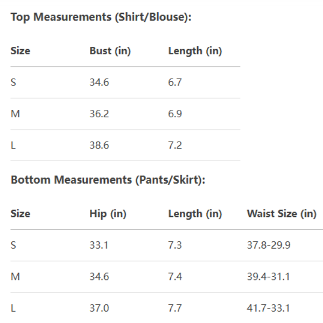Click the 37.8-29.9 waist size value
323x323 pixels.
pyautogui.click(x=269, y=245)
